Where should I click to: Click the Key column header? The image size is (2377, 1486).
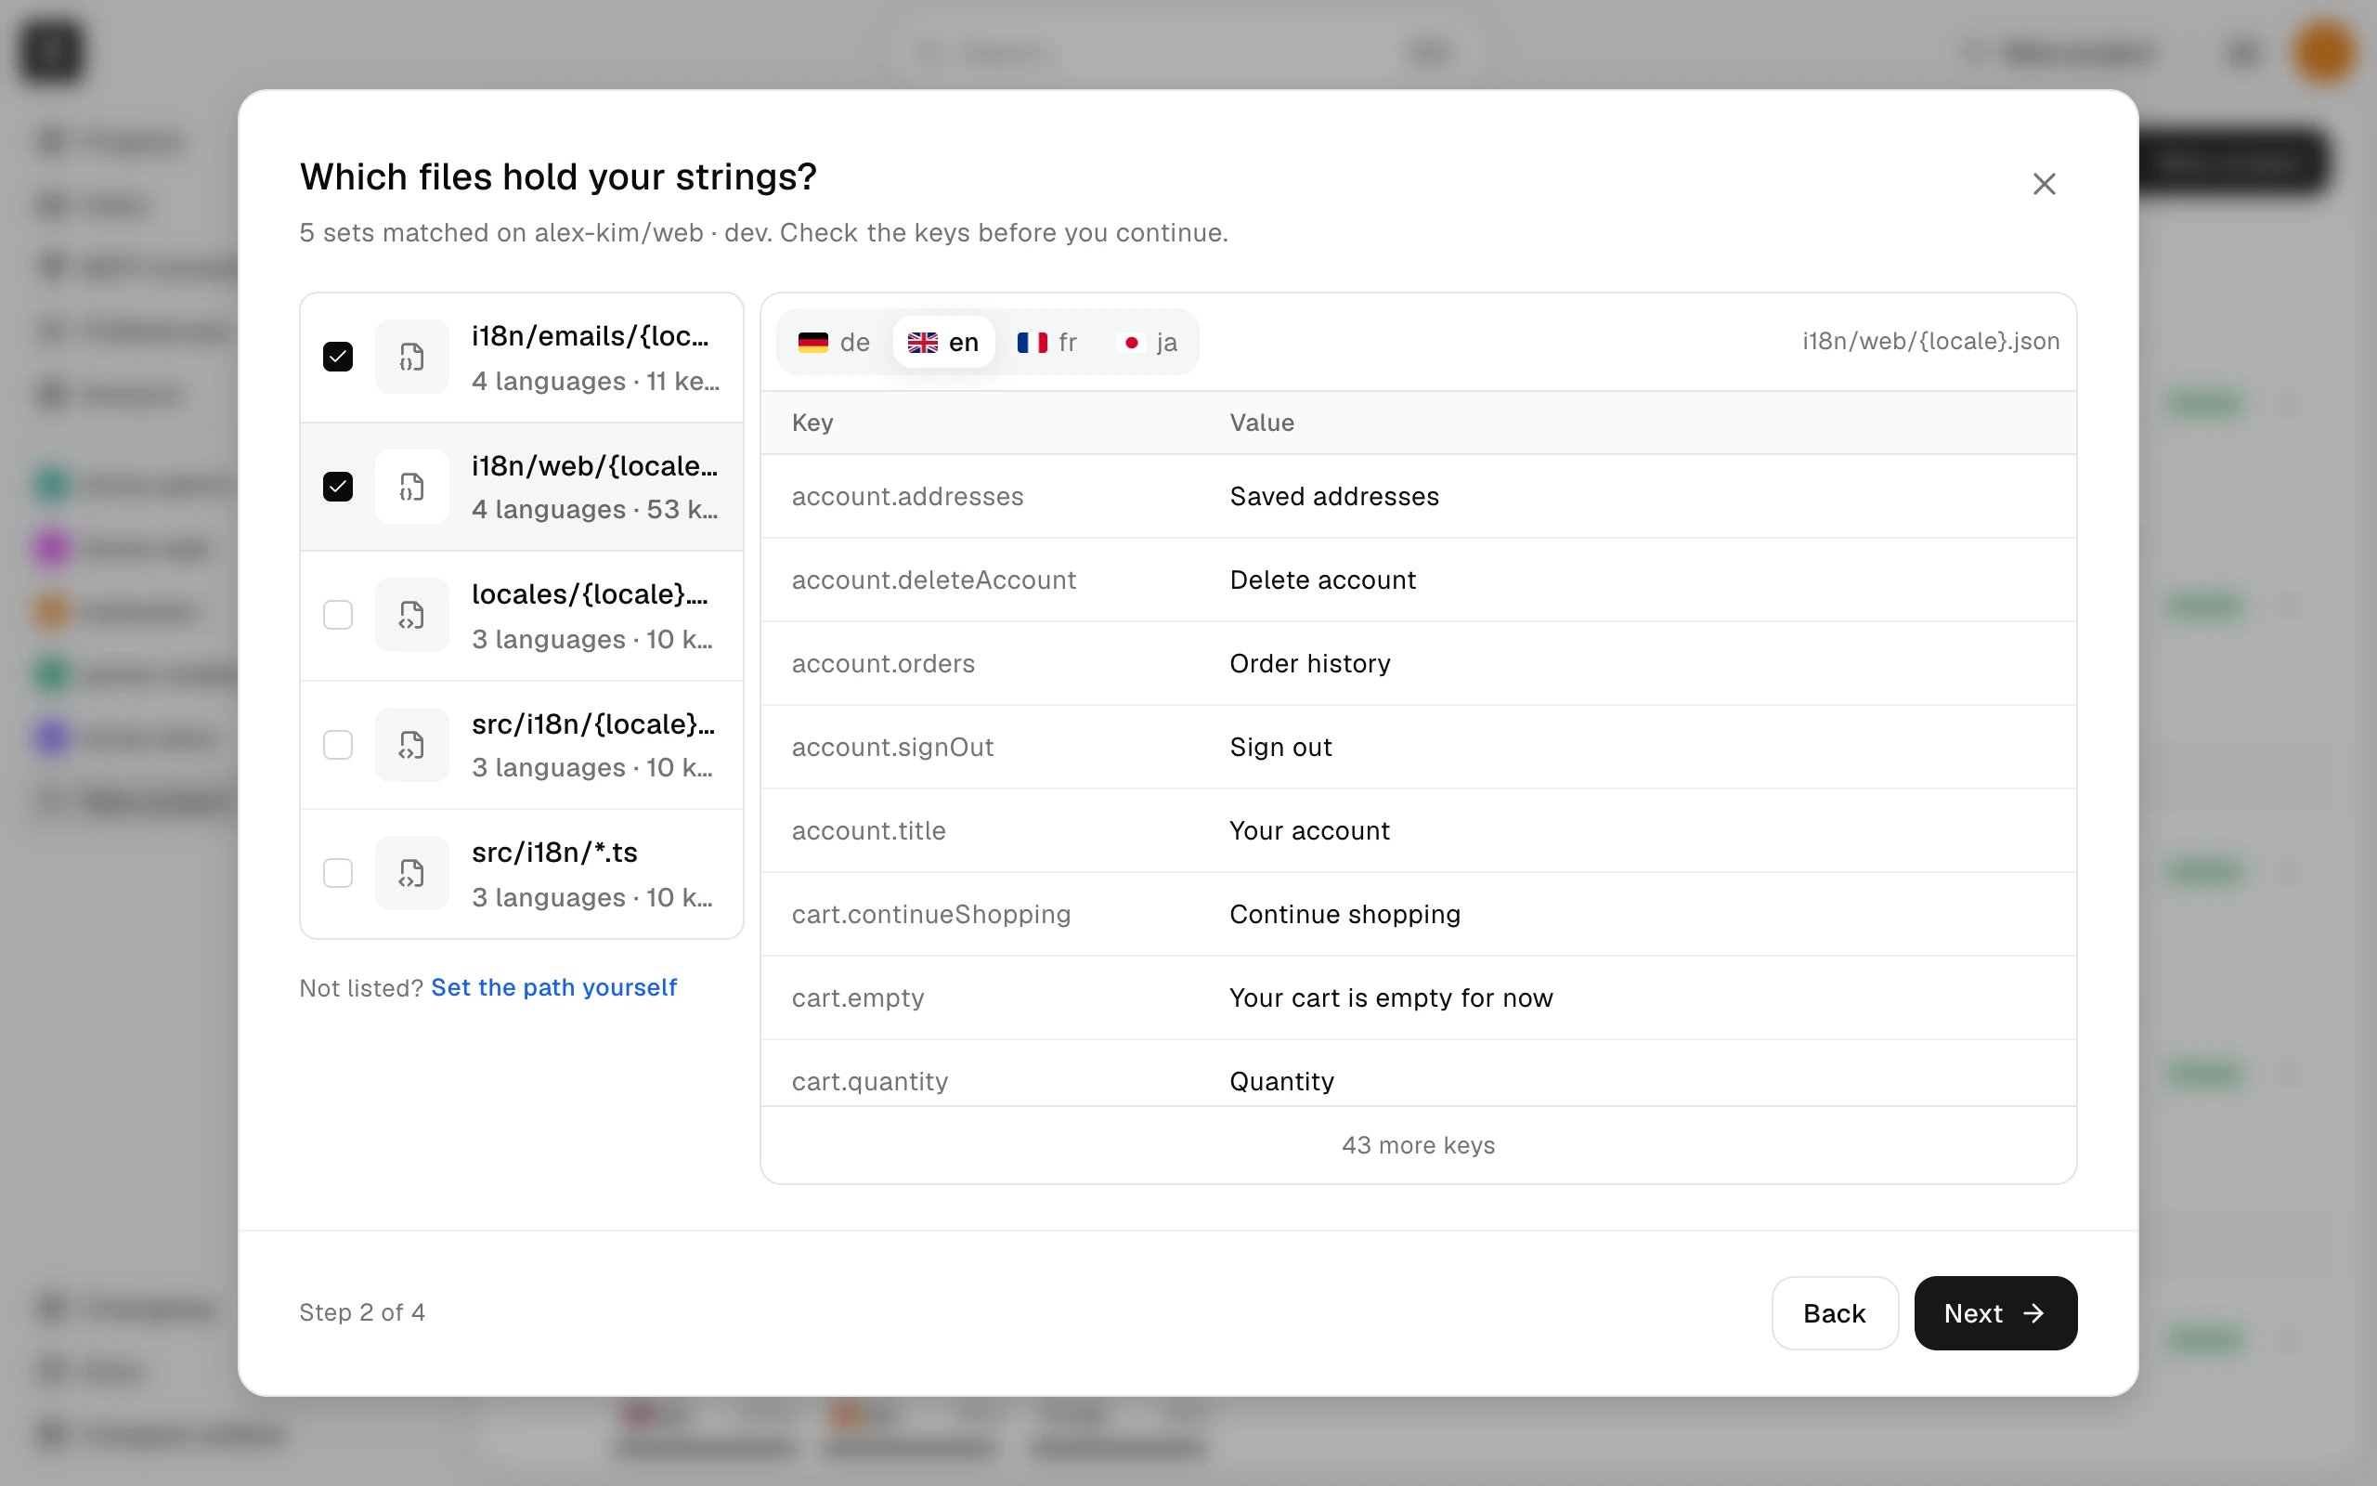pos(812,423)
